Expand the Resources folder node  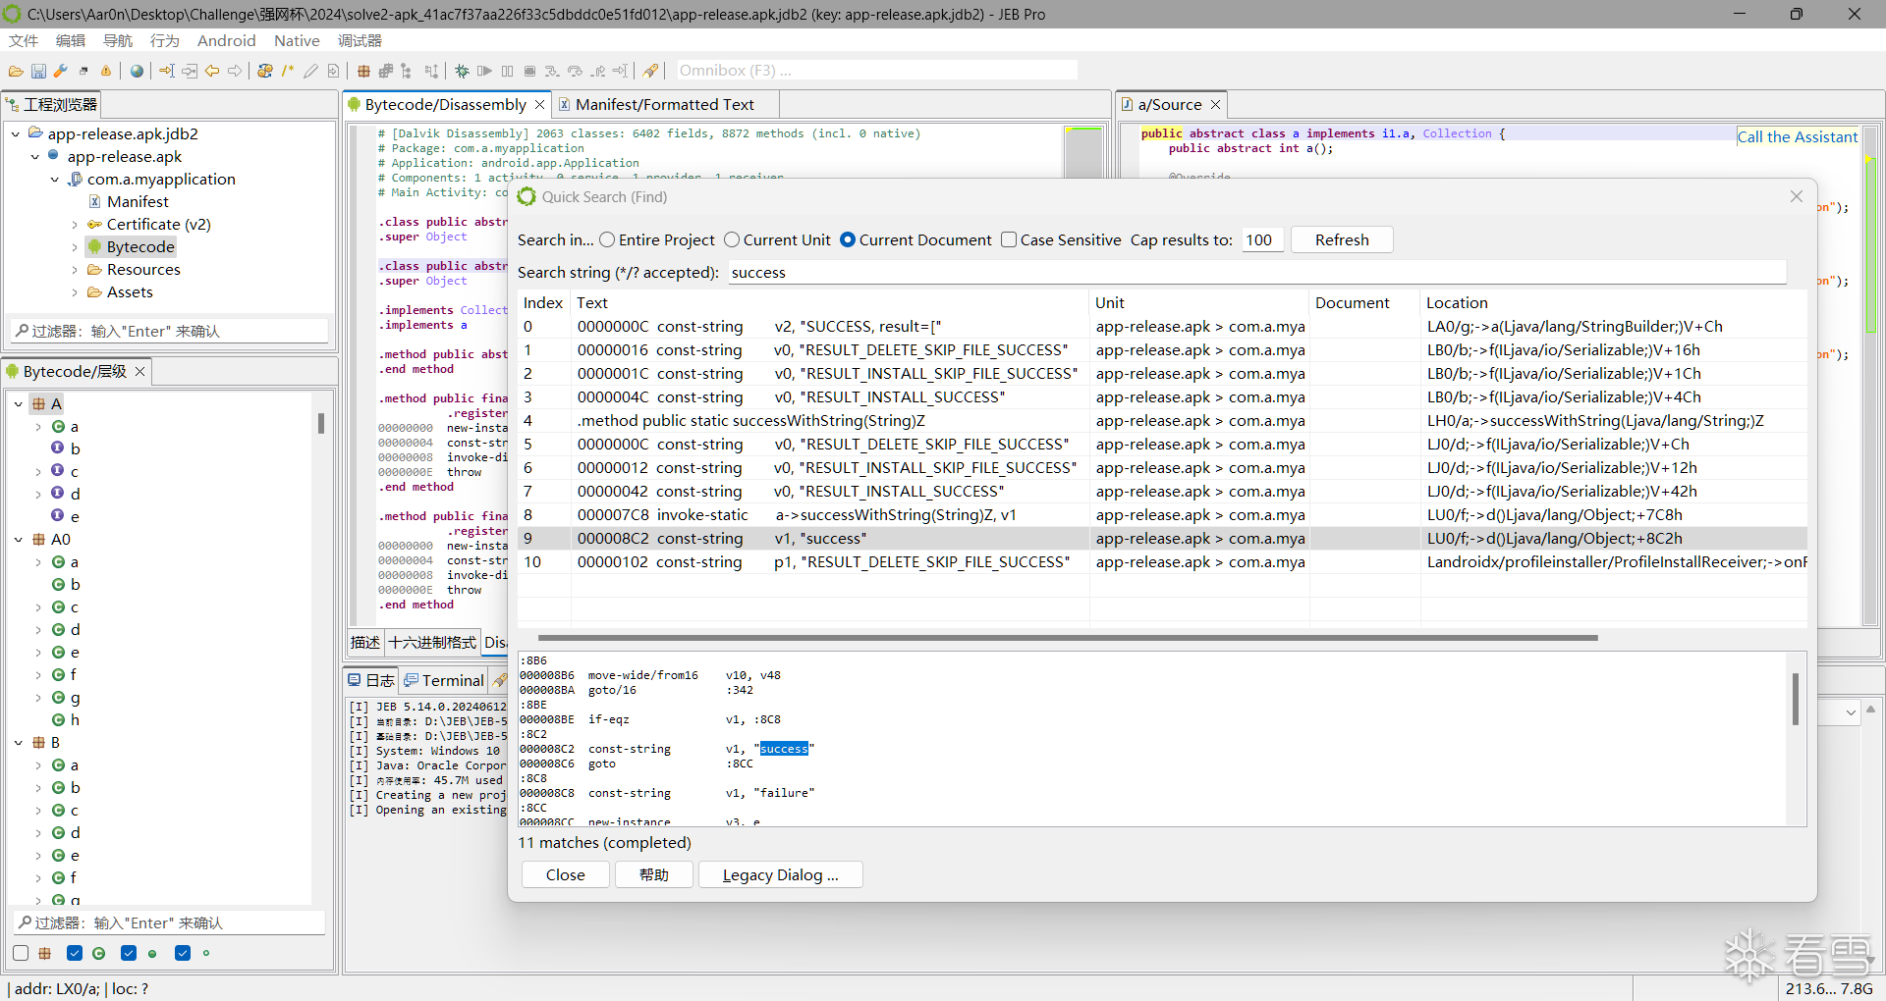coord(75,270)
